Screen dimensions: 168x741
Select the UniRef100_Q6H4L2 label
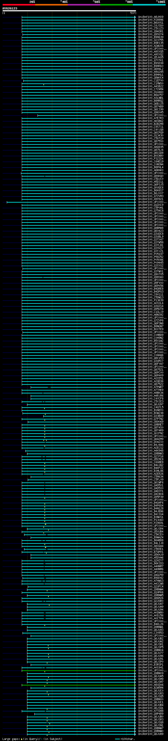click(151, 69)
